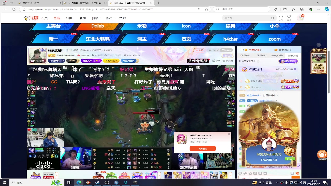Expand the 钻粉纪念日 arrow
This screenshot has width=331, height=186.
295,69
